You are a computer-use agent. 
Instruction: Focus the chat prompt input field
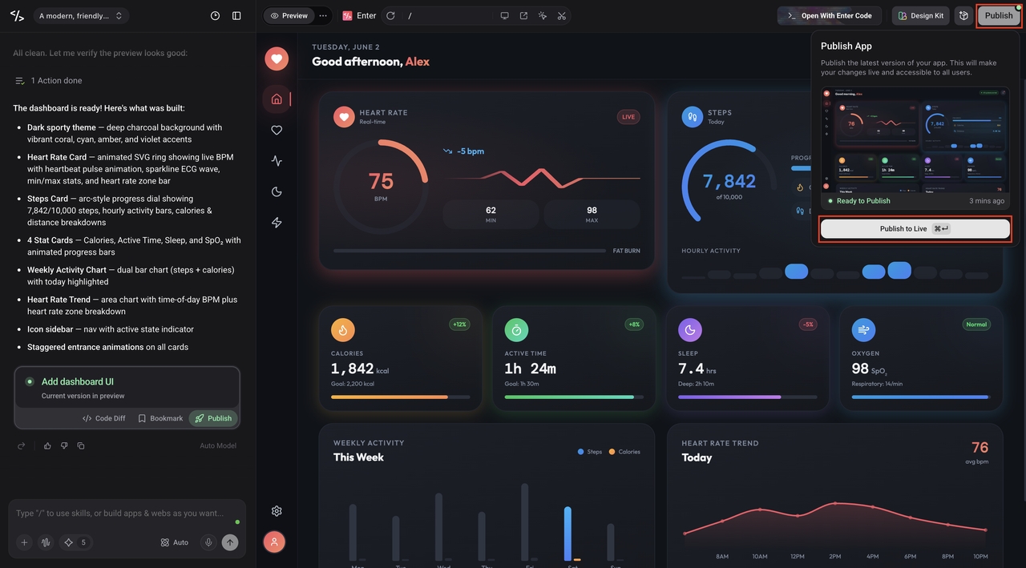120,513
